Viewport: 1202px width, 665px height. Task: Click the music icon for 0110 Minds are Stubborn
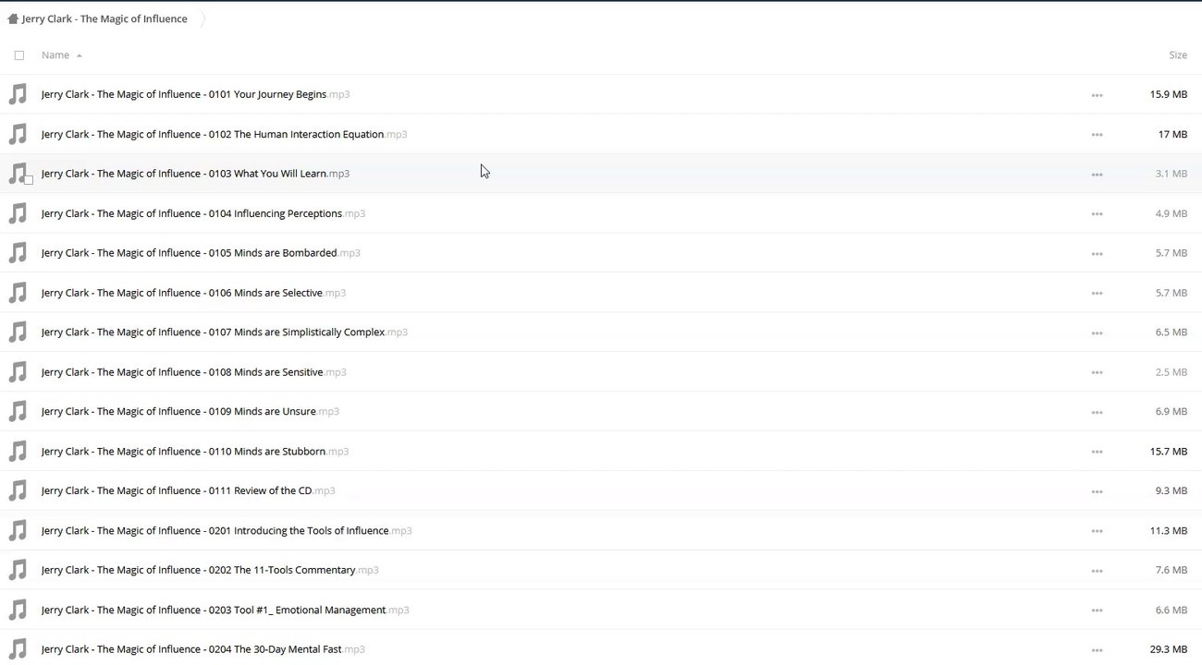[x=18, y=452]
